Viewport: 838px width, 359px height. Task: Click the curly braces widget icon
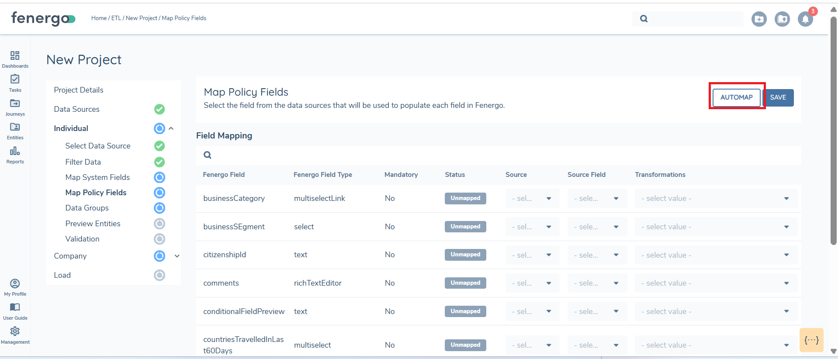pos(811,340)
